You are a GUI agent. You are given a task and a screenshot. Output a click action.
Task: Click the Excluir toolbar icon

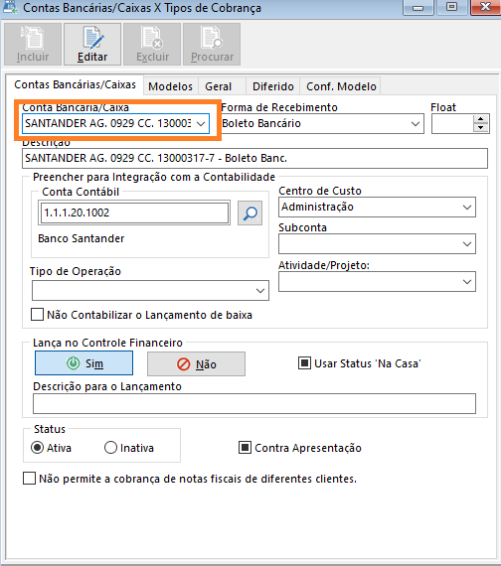(152, 45)
